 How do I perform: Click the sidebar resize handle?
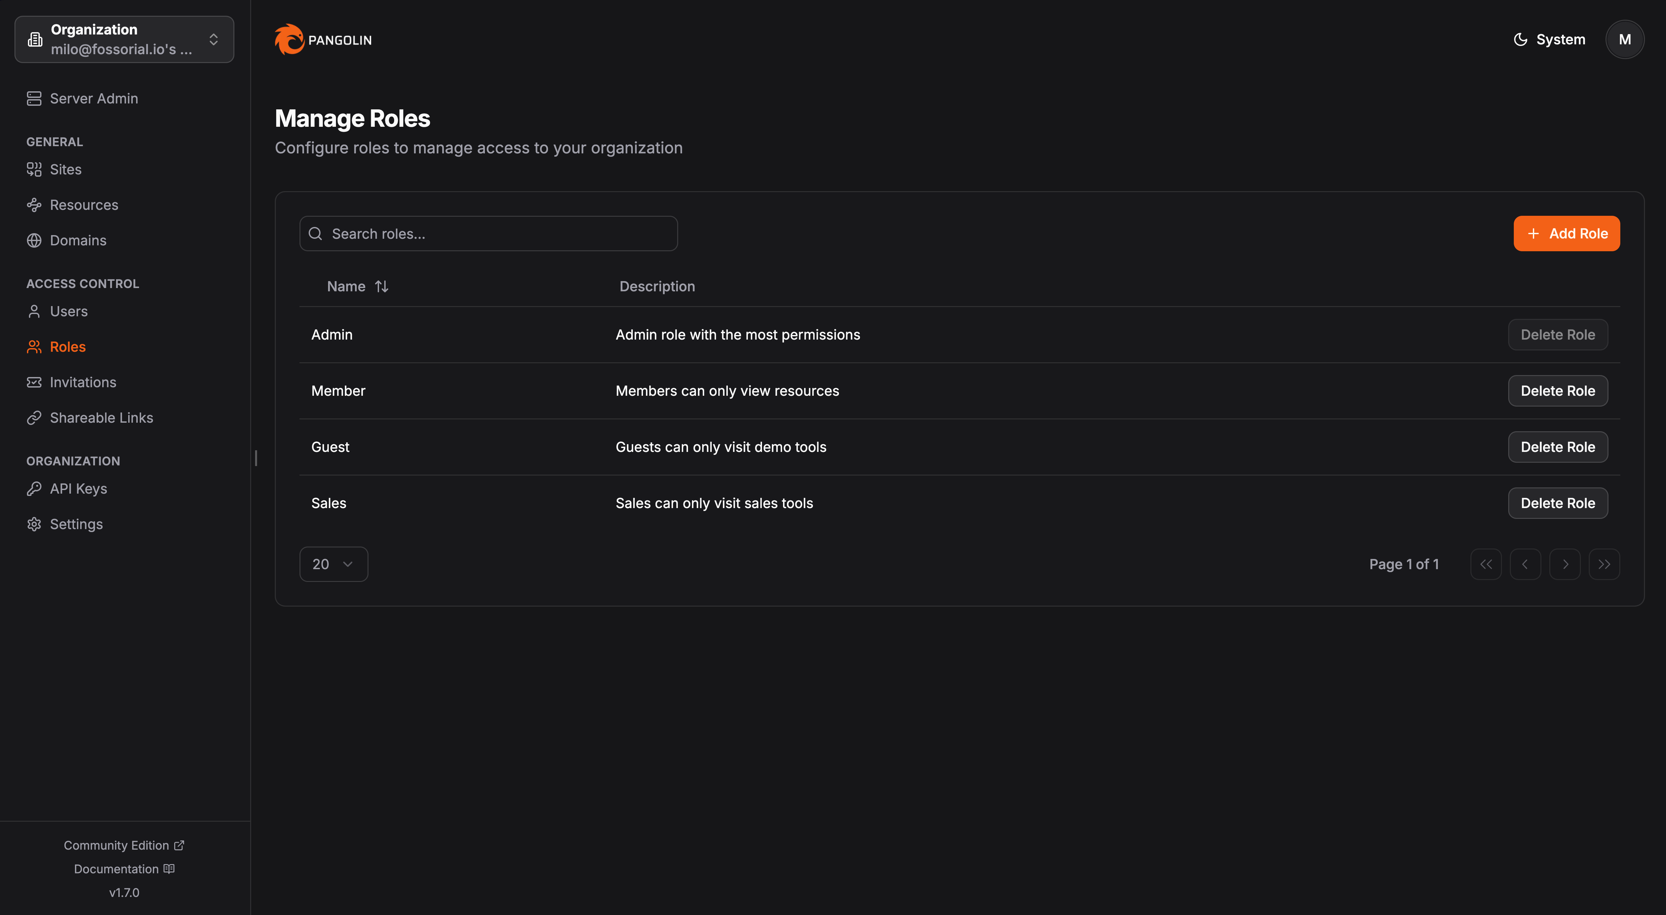(256, 457)
